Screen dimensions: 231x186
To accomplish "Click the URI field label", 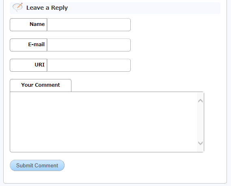I will click(40, 65).
